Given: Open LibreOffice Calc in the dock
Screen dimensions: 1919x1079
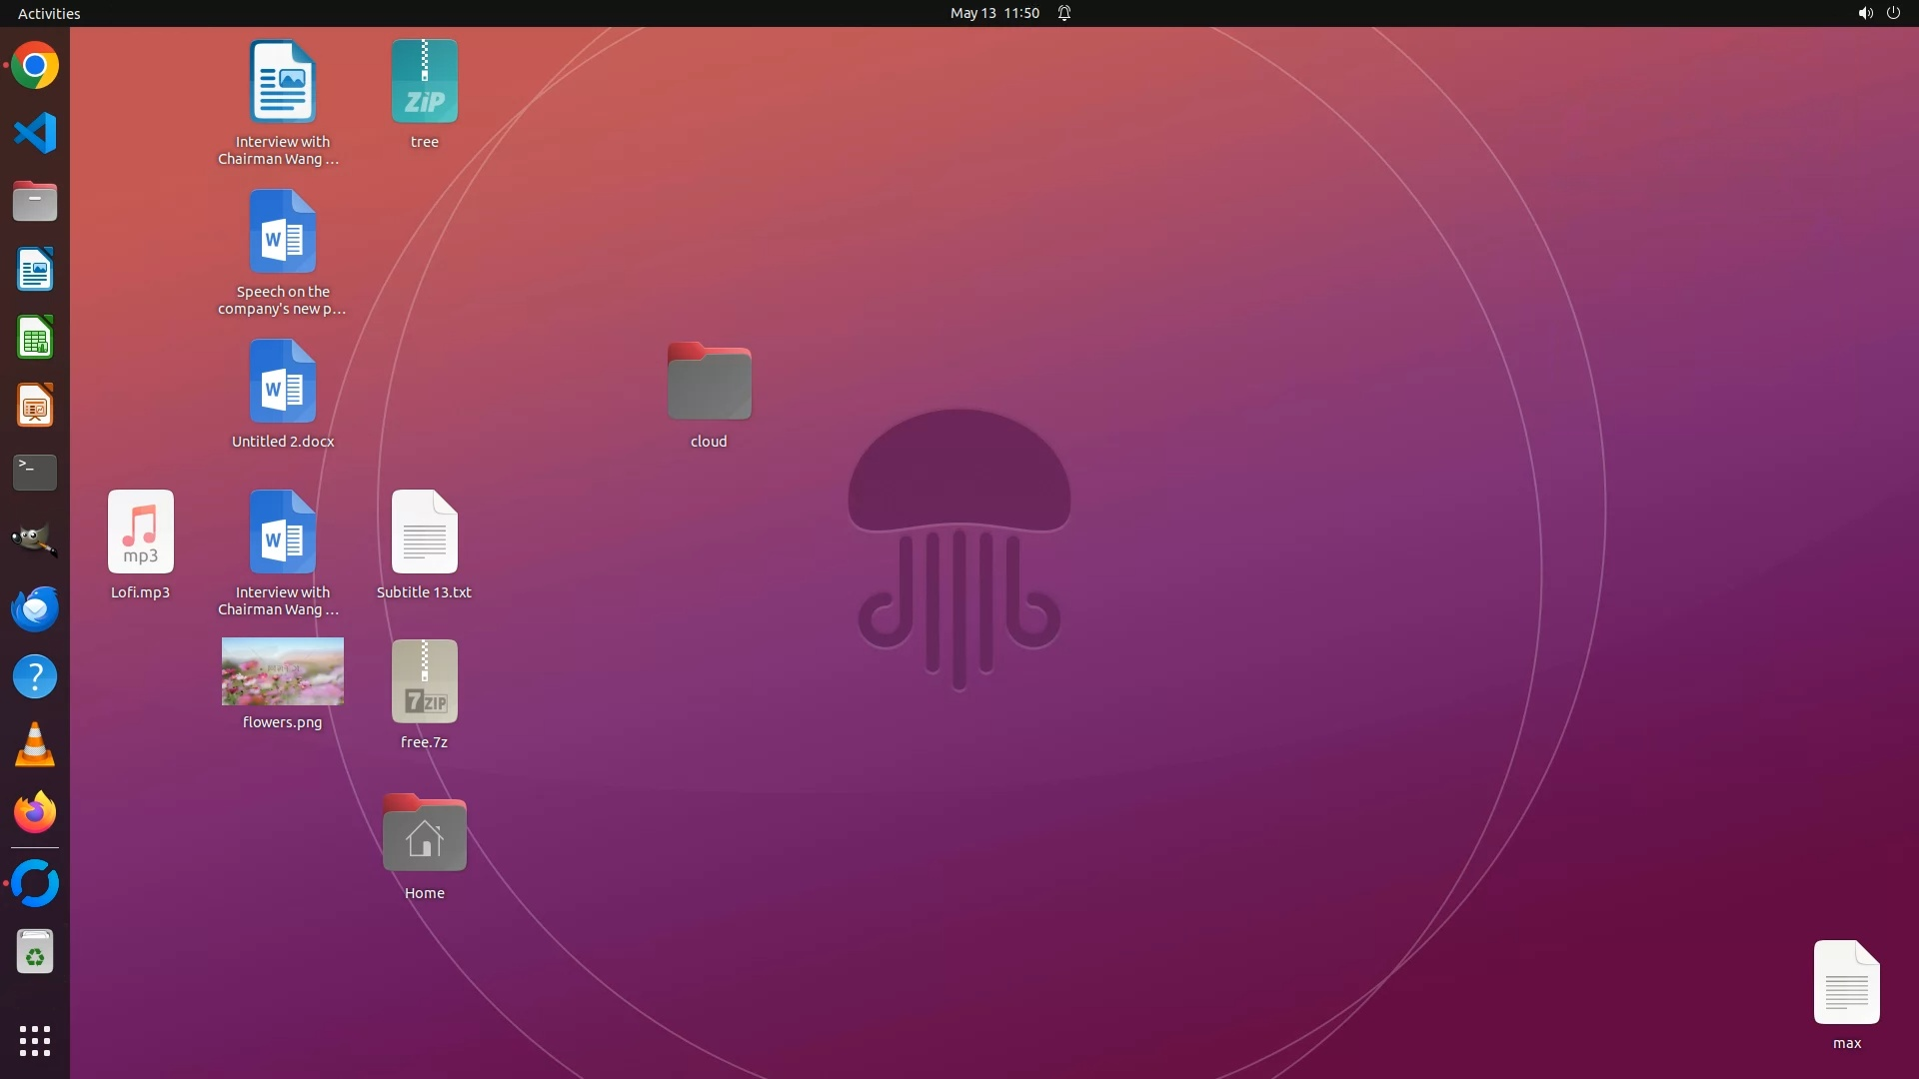Looking at the screenshot, I should click(x=35, y=338).
